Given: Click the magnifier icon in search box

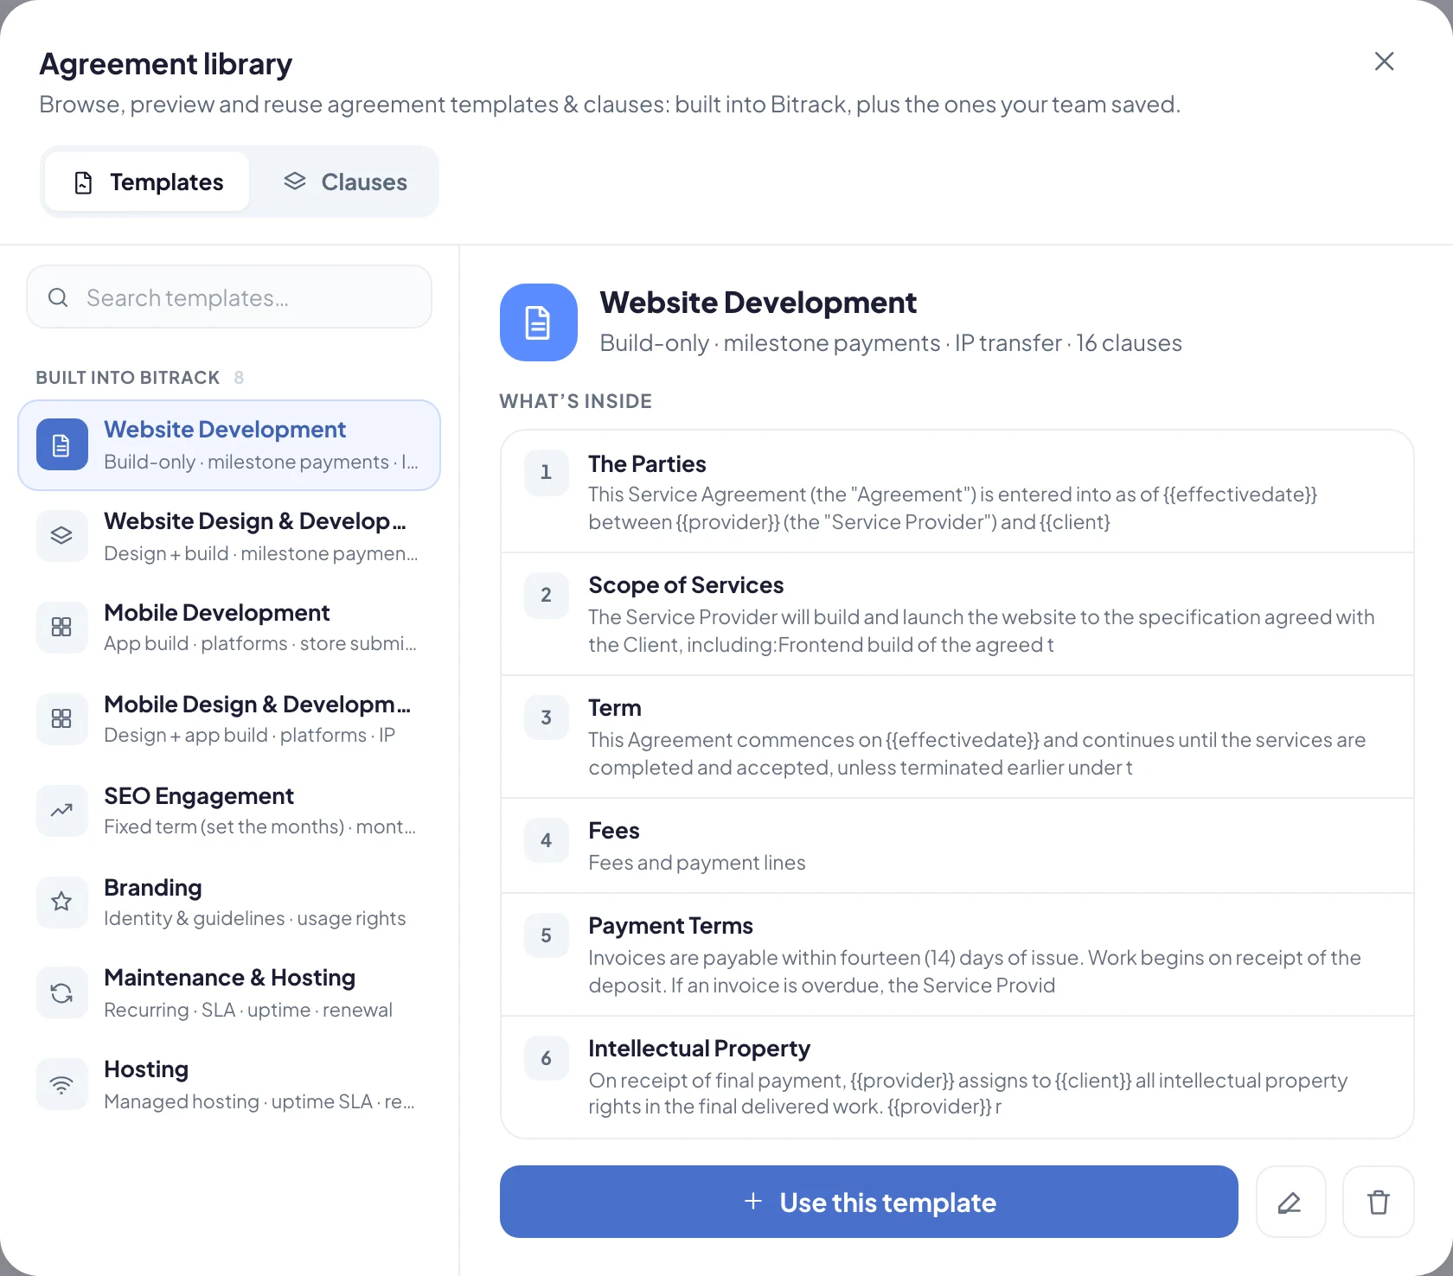Looking at the screenshot, I should pos(58,297).
